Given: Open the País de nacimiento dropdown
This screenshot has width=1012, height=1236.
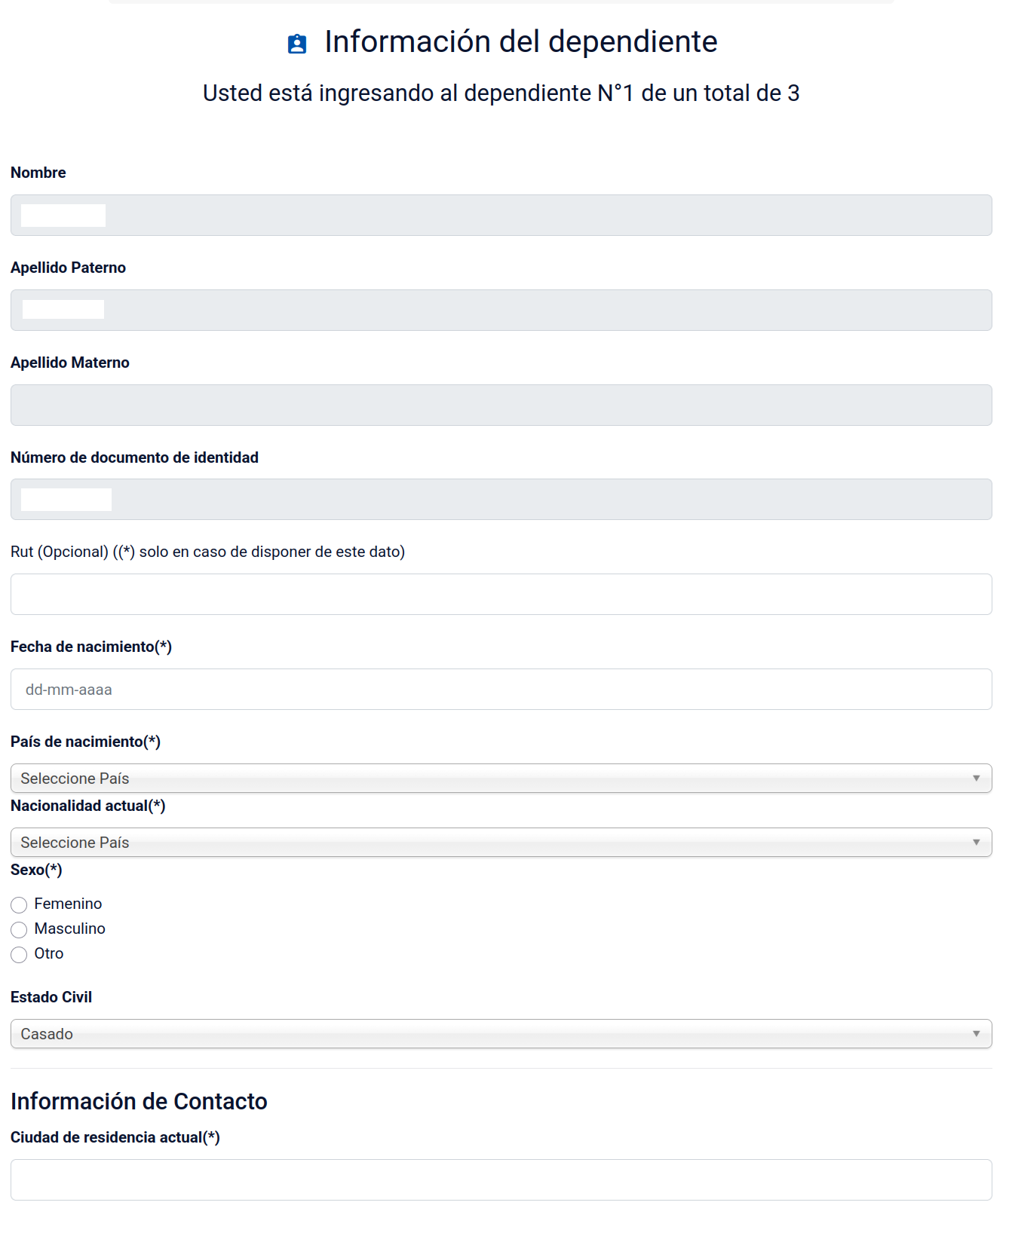Looking at the screenshot, I should click(501, 779).
